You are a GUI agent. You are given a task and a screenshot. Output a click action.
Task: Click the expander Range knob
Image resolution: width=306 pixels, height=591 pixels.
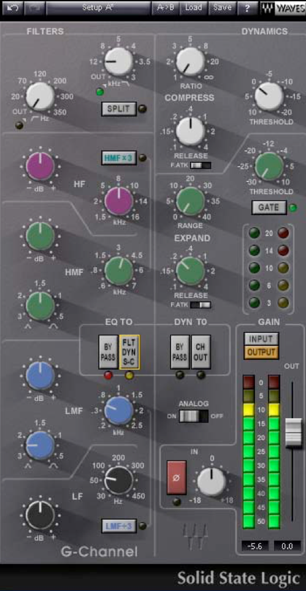191,200
